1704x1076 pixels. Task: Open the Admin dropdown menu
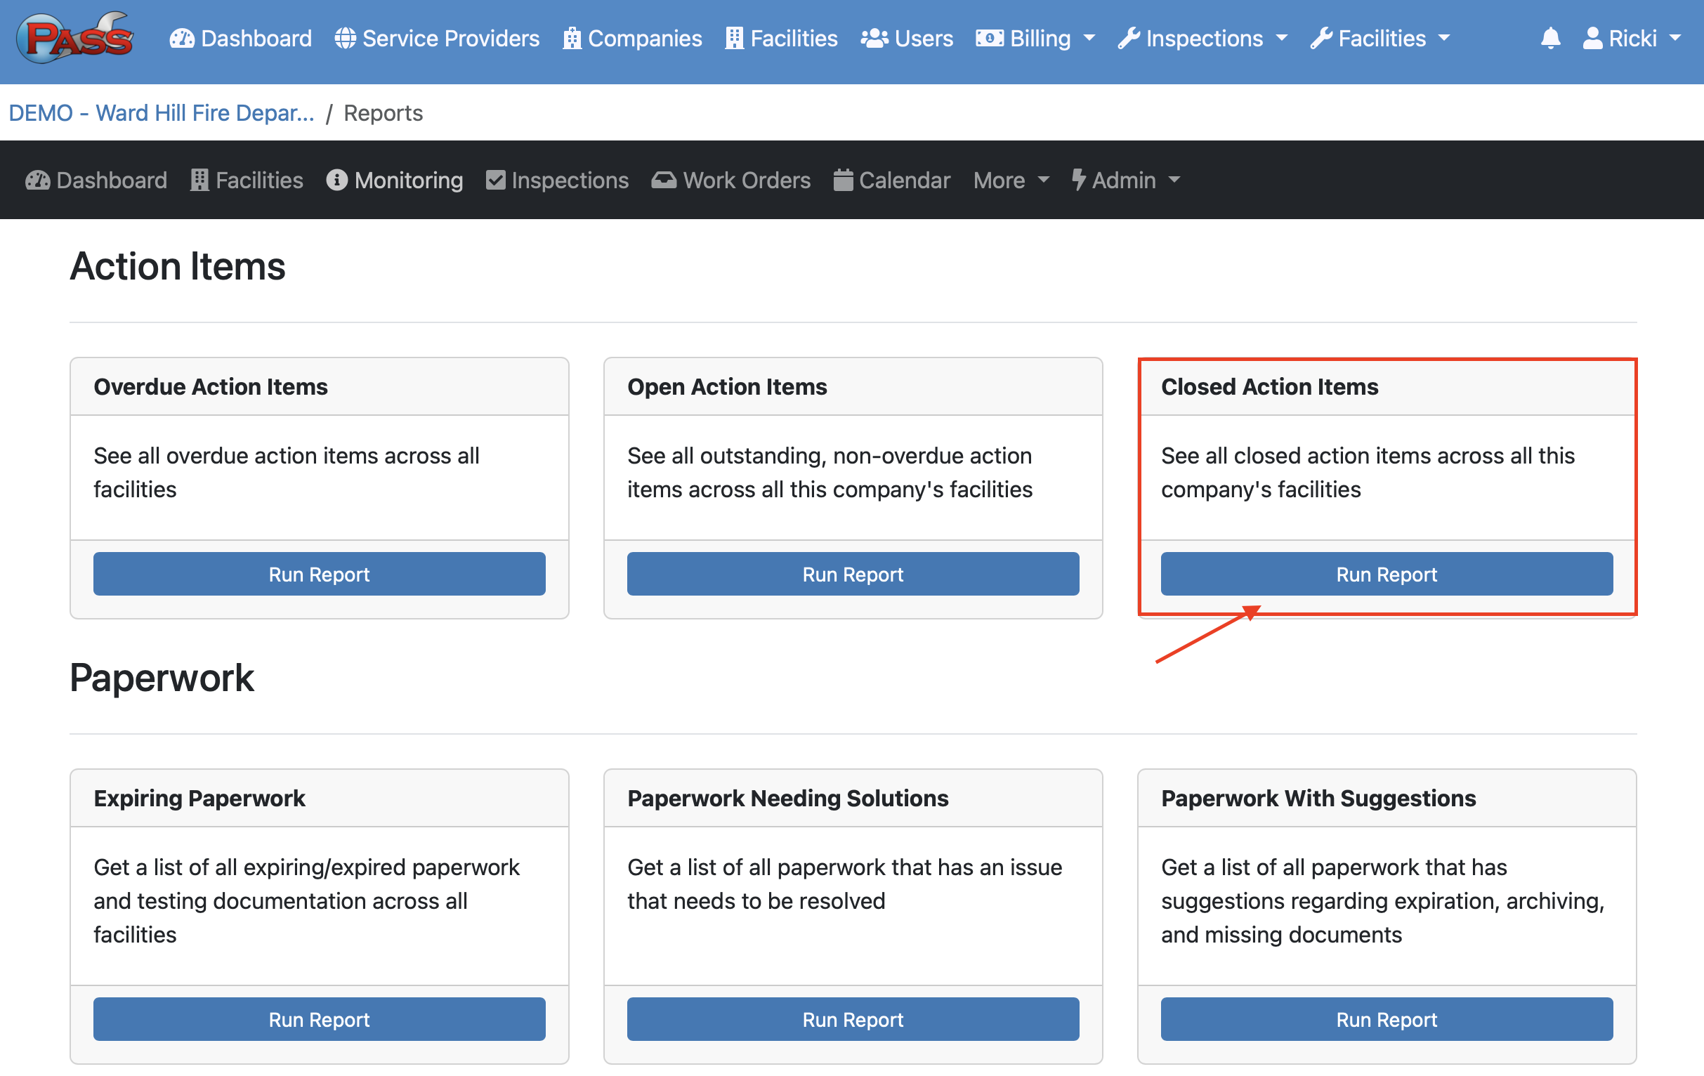[x=1125, y=180]
